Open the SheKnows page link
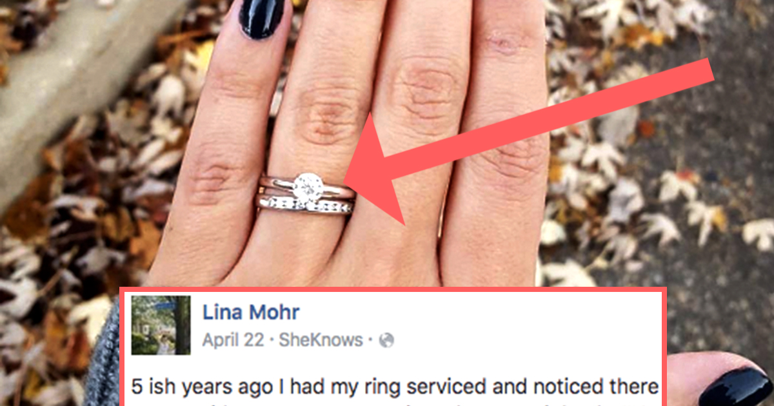Screen dimensions: 774x406 [320, 340]
